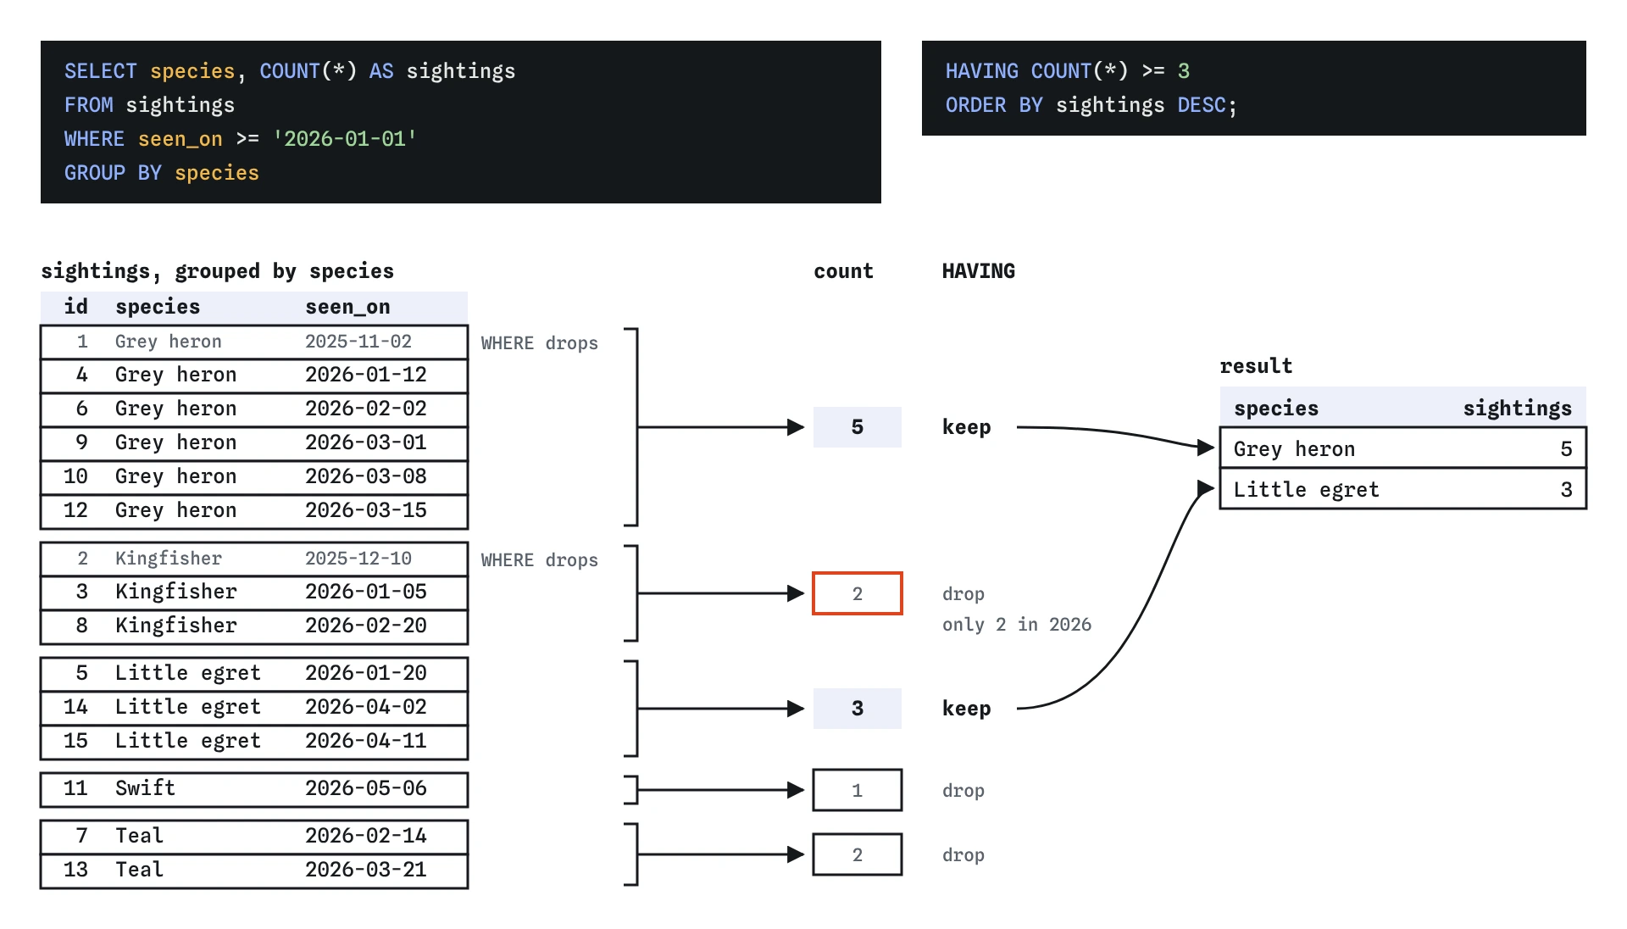Click the WHERE drops label beside Grey heron
This screenshot has width=1627, height=929.
point(540,343)
